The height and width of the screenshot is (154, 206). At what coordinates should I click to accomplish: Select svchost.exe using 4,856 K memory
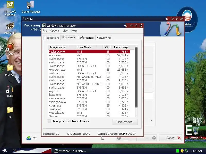tap(89, 84)
